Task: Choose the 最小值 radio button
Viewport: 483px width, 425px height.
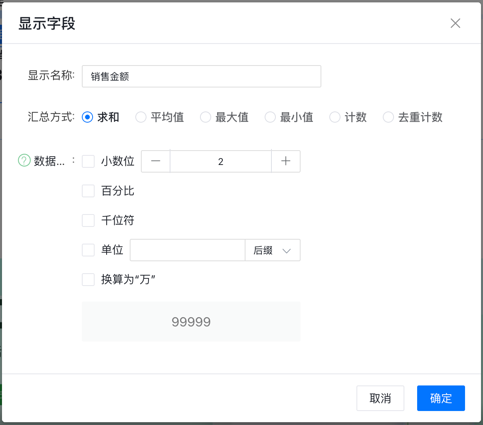Action: coord(270,117)
